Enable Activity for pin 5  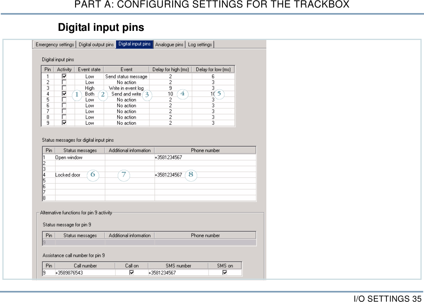point(64,100)
